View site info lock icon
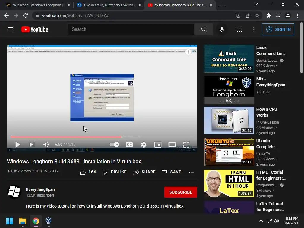This screenshot has height=228, width=304. click(37, 15)
